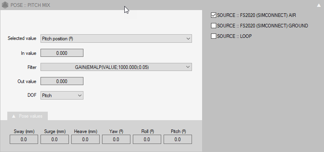Click the 'POSE :: PITCH MIX' title text
The height and width of the screenshot is (152, 324).
pyautogui.click(x=30, y=5)
